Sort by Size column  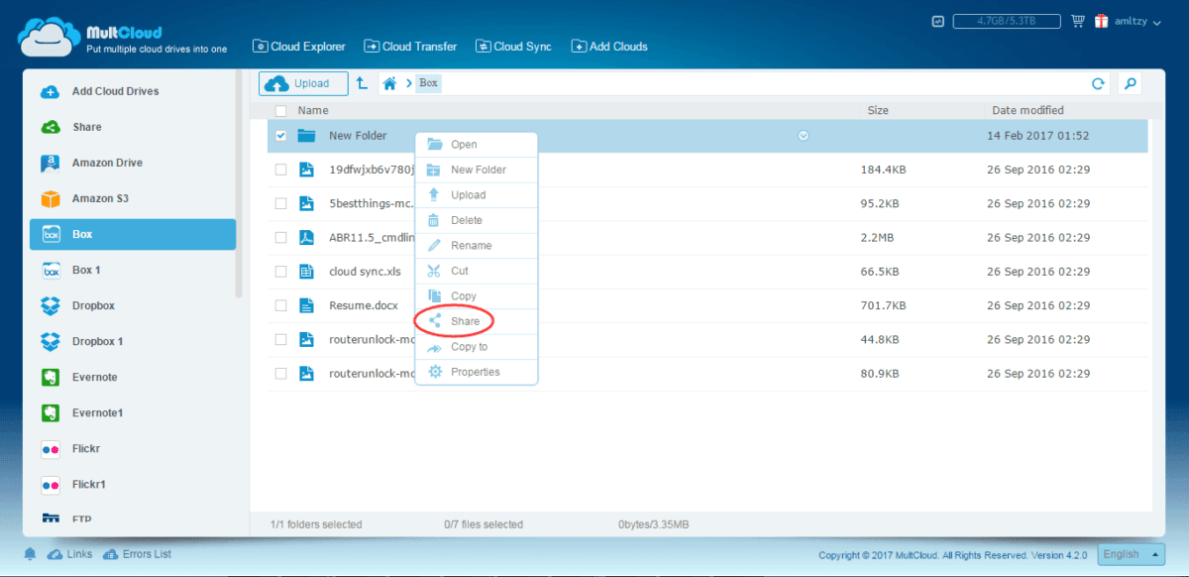(878, 111)
